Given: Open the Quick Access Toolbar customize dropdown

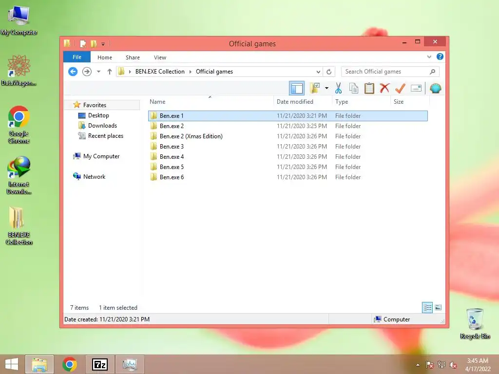Looking at the screenshot, I should tap(103, 44).
